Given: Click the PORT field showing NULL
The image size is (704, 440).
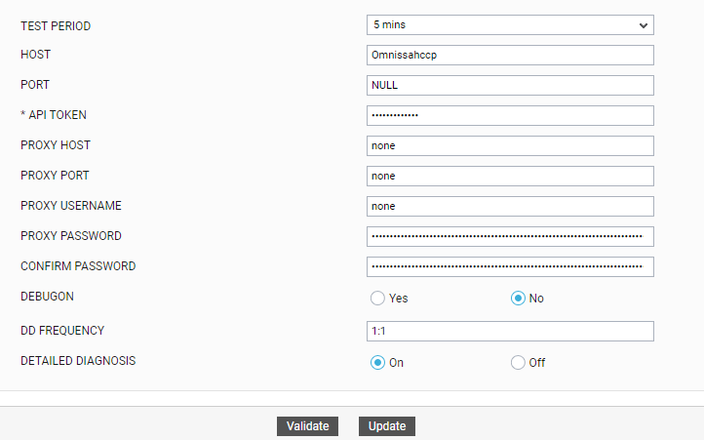Looking at the screenshot, I should coord(509,85).
